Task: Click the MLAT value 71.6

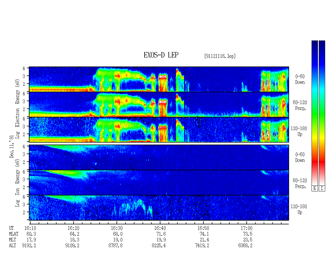Action: pos(161,234)
